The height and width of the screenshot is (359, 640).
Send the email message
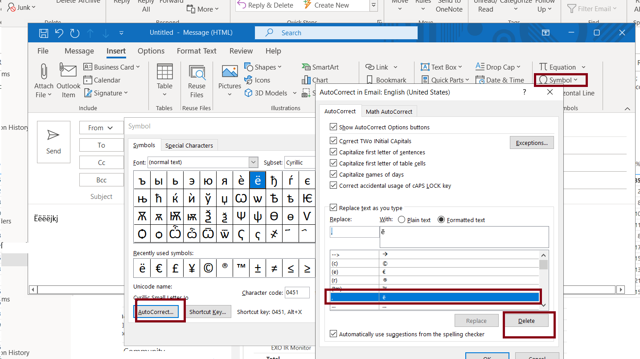pos(53,142)
